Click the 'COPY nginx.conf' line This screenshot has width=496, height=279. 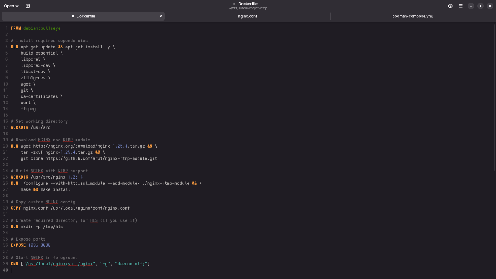click(70, 208)
